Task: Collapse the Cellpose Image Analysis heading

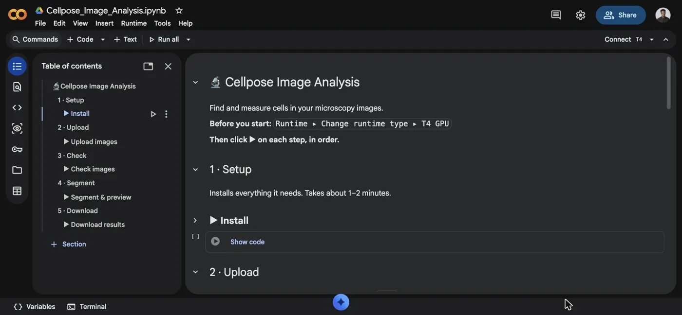Action: coord(195,83)
